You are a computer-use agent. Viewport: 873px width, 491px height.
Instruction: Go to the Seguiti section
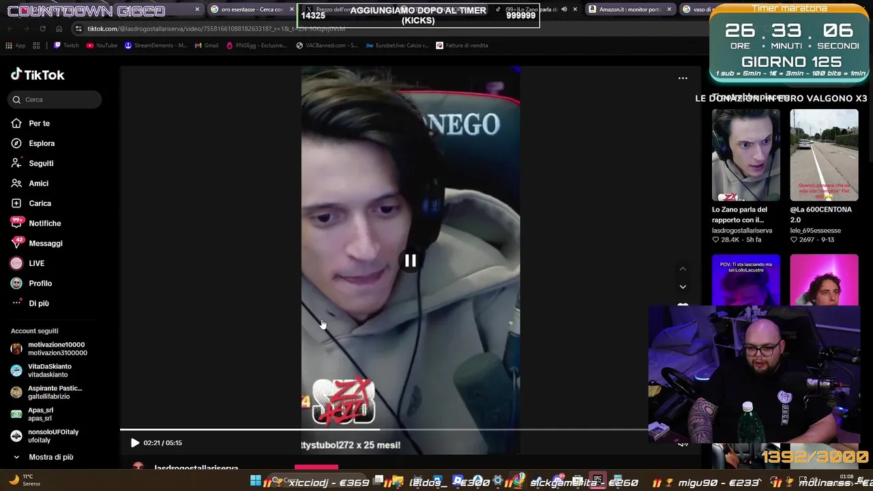(41, 164)
